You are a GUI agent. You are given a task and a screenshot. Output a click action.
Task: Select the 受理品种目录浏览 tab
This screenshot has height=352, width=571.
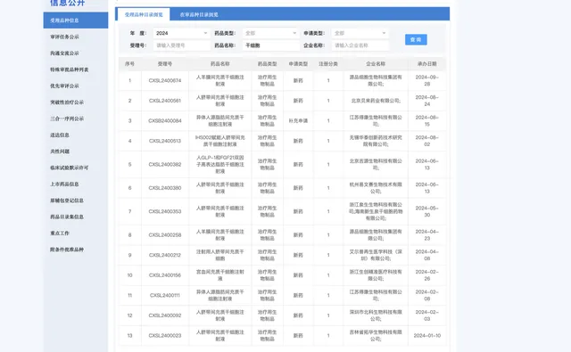click(144, 14)
